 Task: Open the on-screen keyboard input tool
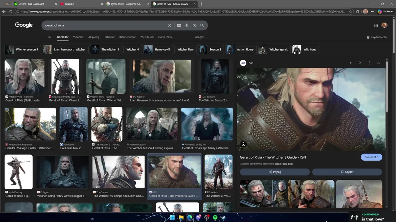179,26
